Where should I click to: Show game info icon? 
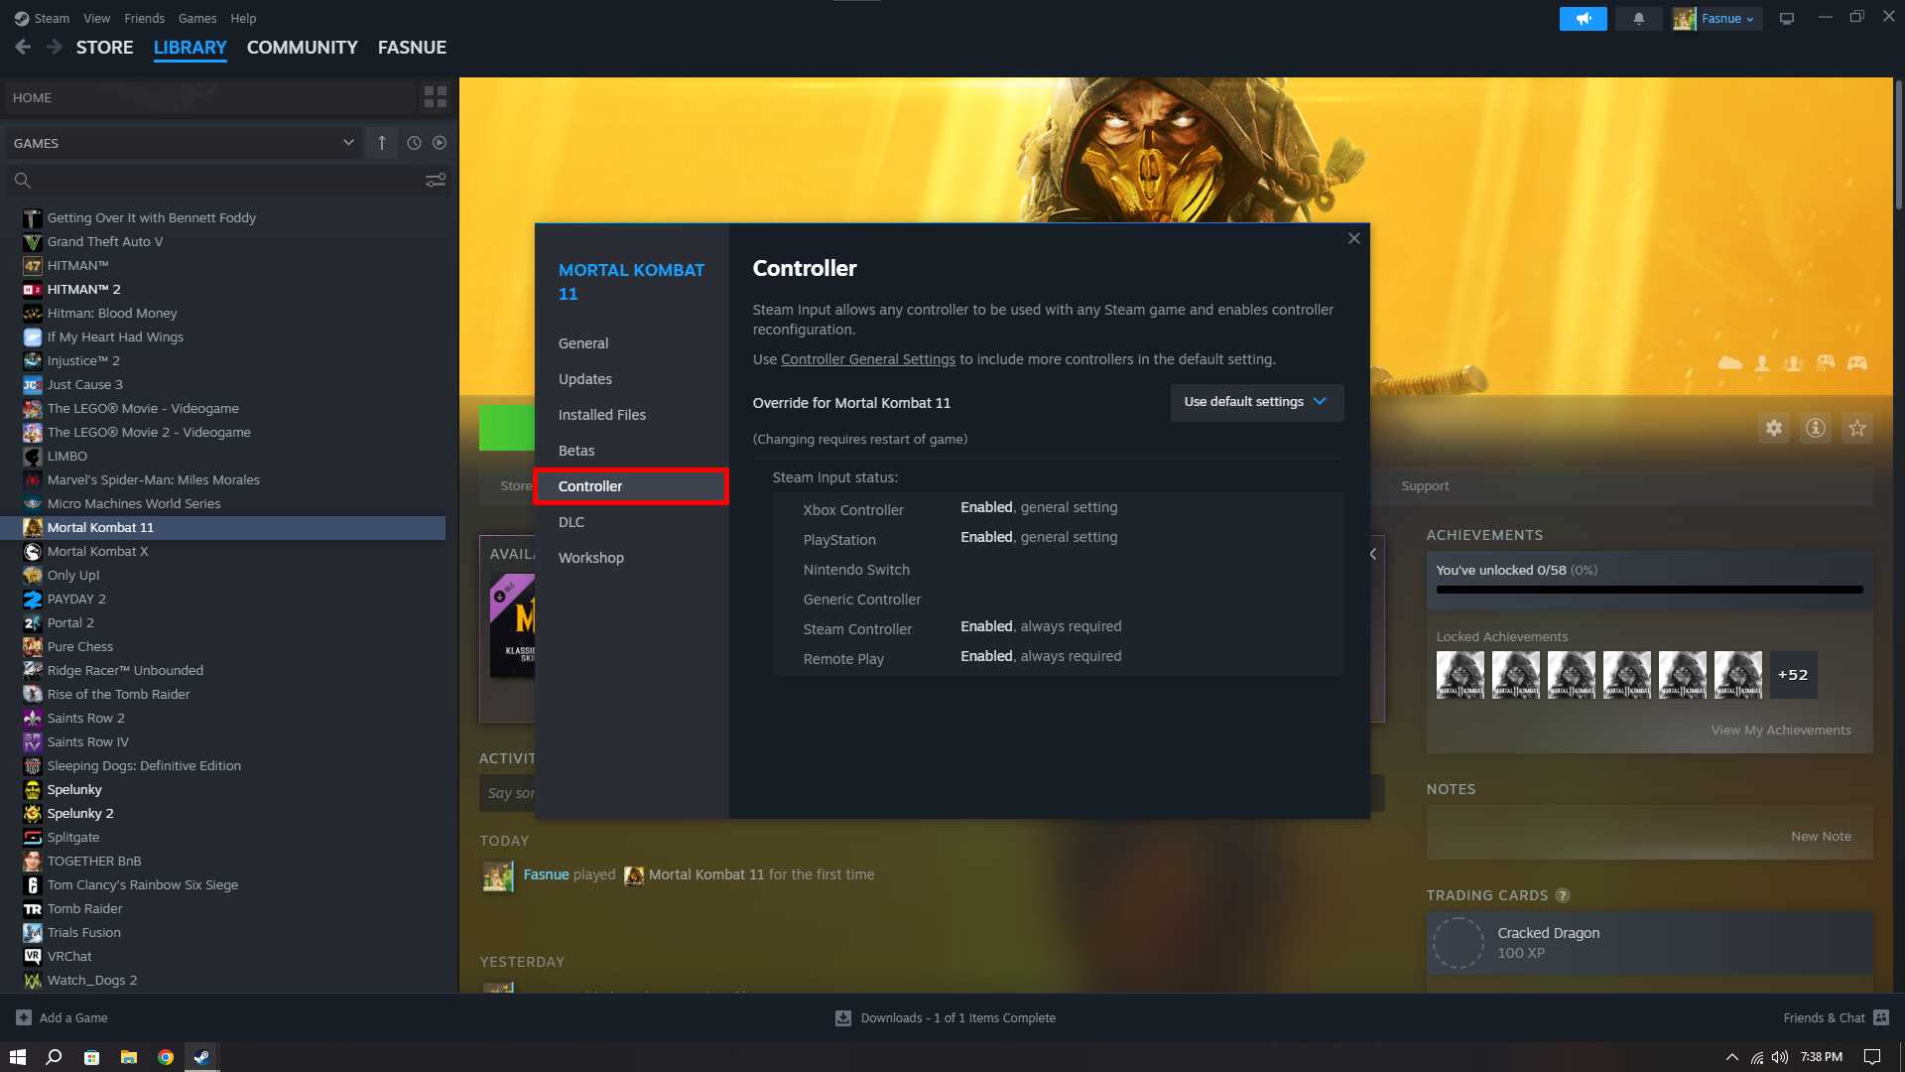[x=1815, y=428]
